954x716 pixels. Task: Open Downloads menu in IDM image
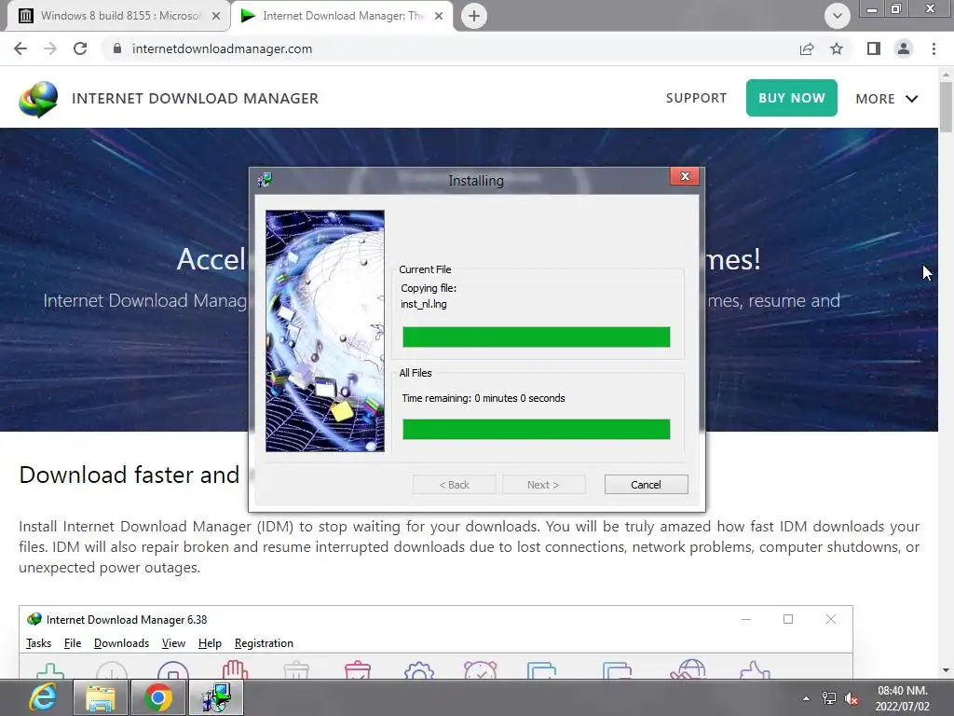coord(122,643)
